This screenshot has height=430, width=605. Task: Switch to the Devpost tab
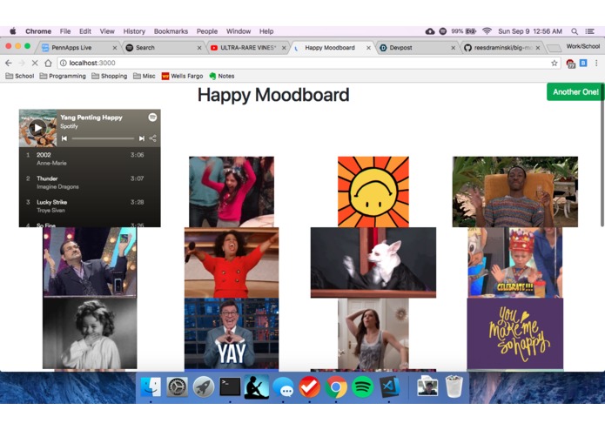(x=416, y=48)
